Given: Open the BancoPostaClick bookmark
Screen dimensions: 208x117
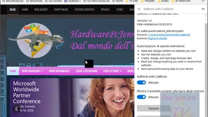Looking at the screenshot, I should pyautogui.click(x=13, y=1).
